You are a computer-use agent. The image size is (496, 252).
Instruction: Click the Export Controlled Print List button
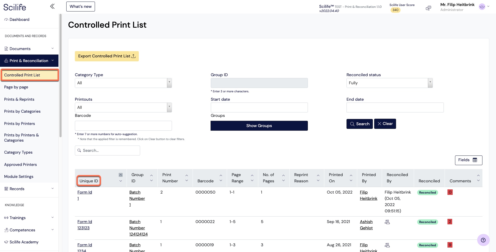[x=107, y=56]
